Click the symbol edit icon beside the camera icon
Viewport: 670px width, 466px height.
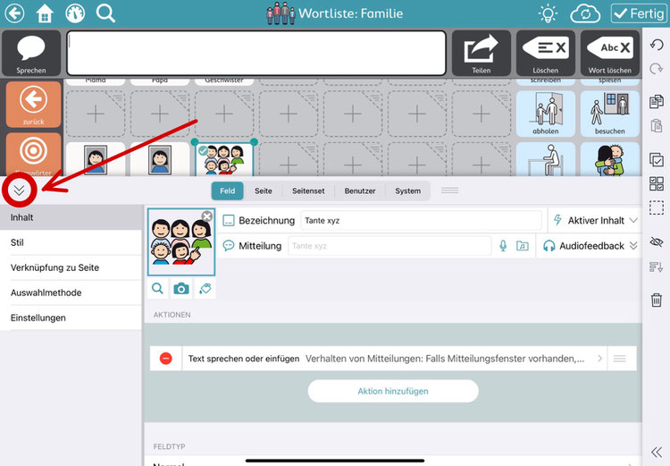205,289
